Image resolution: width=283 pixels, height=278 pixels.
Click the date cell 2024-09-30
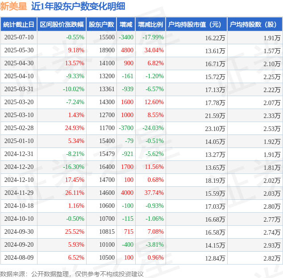19,232
